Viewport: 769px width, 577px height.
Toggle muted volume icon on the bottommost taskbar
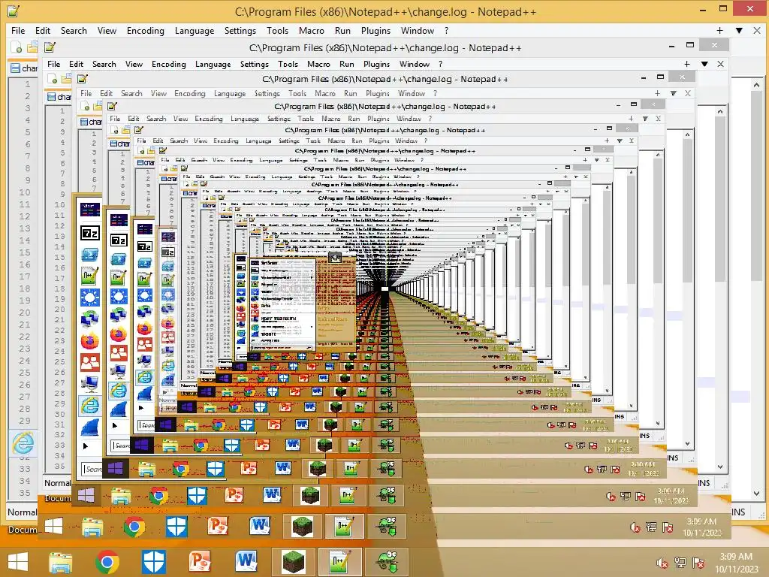pyautogui.click(x=662, y=563)
